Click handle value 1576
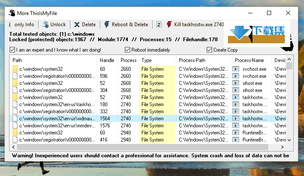 (105, 126)
